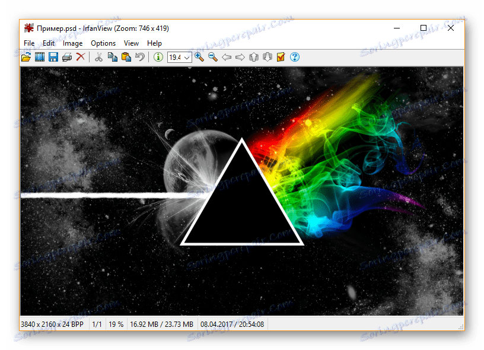Minimize the IrfanView window
The height and width of the screenshot is (350, 484).
tap(397, 28)
